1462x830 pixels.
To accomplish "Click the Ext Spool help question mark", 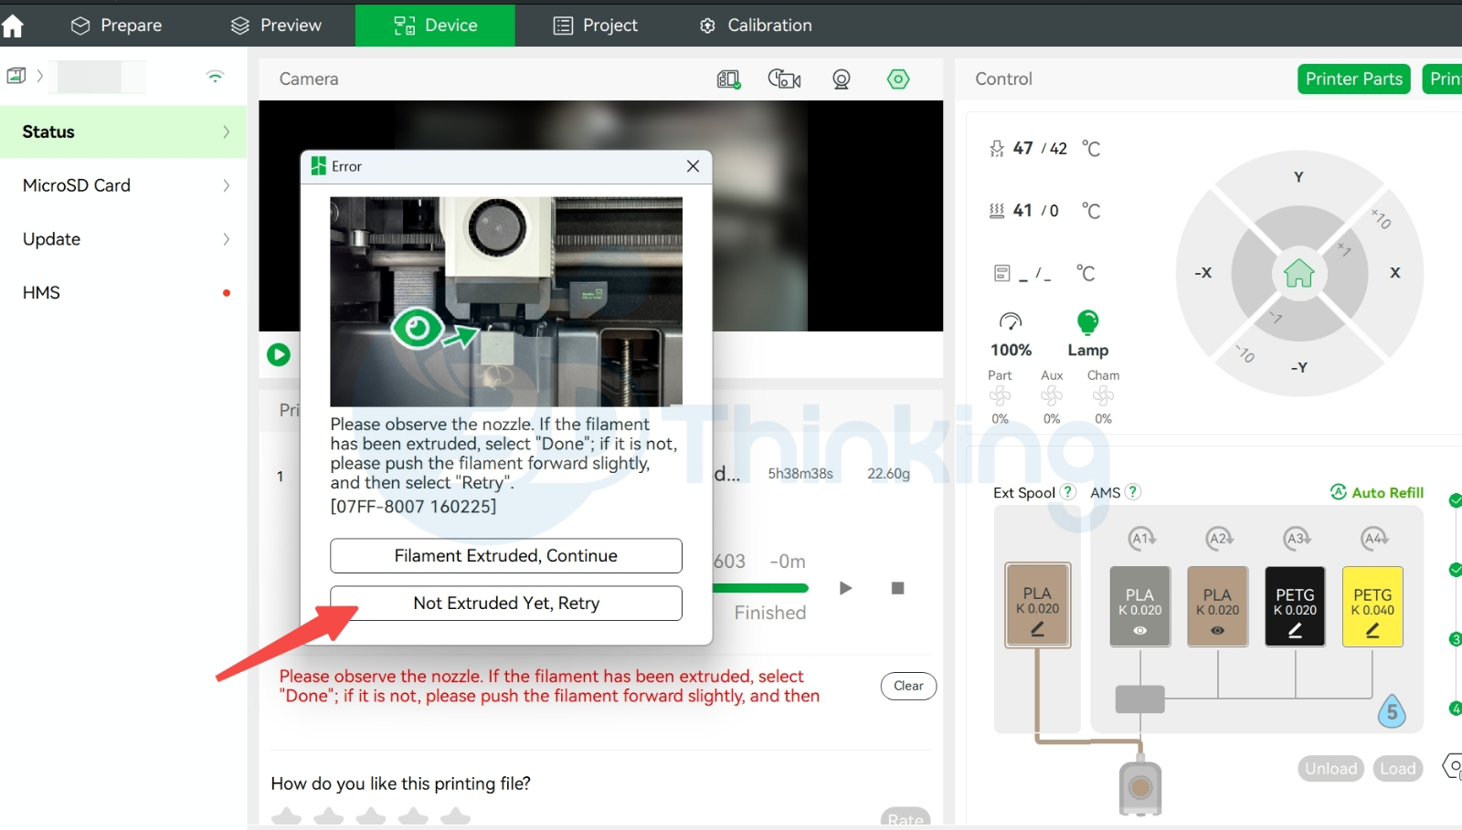I will pos(1066,492).
